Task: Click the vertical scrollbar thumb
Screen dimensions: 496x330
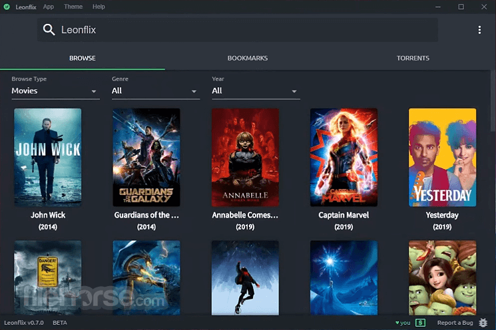Action: click(493, 101)
